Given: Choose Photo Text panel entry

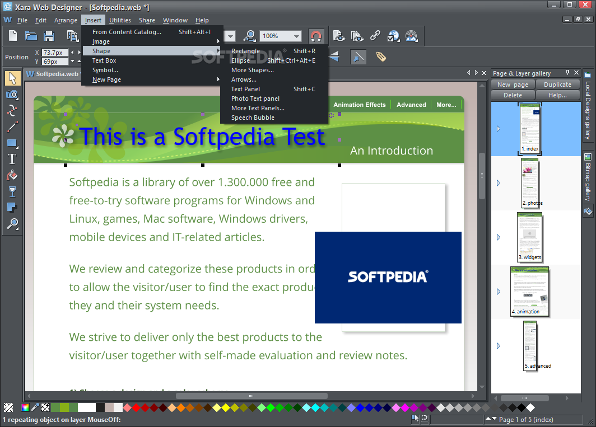Looking at the screenshot, I should pyautogui.click(x=274, y=98).
